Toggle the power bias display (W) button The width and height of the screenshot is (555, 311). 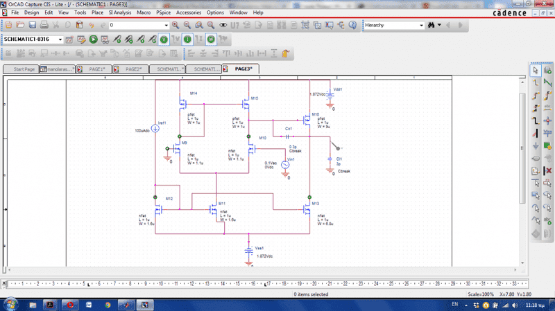click(x=211, y=39)
